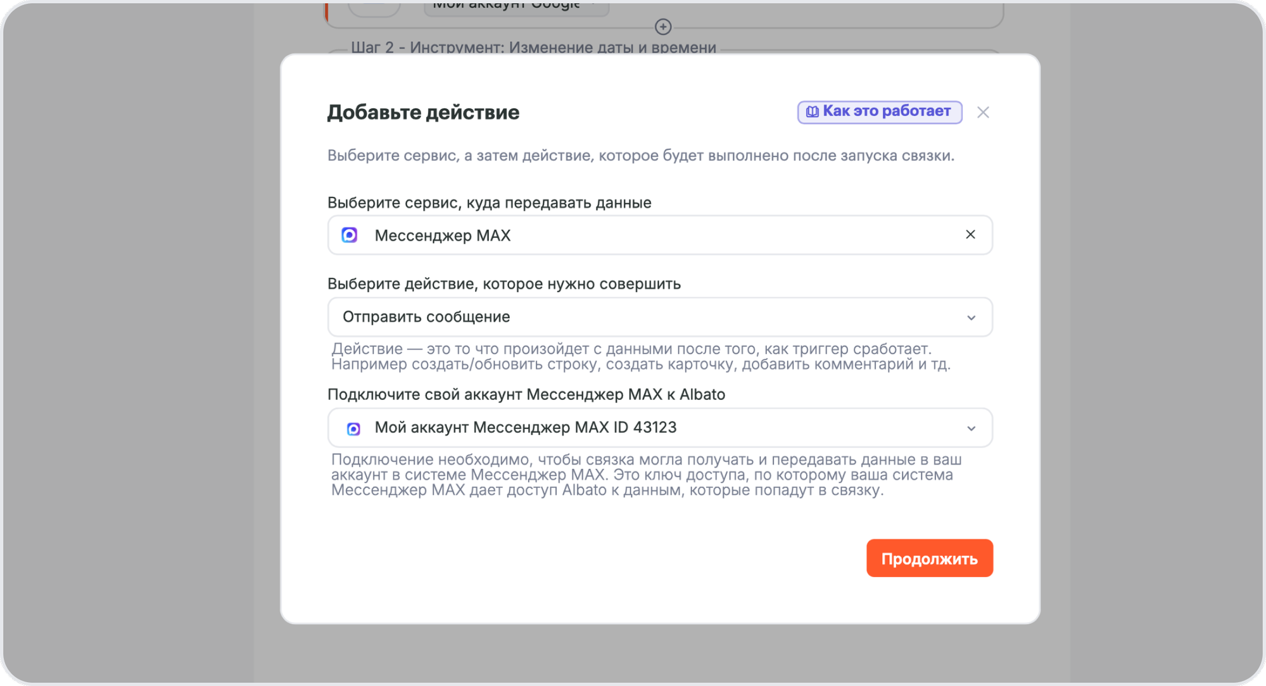
Task: Open the Отправить сообщение action dropdown
Action: pos(659,317)
